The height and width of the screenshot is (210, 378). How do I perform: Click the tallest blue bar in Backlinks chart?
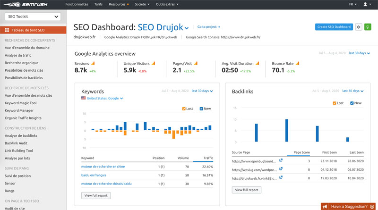point(287,130)
